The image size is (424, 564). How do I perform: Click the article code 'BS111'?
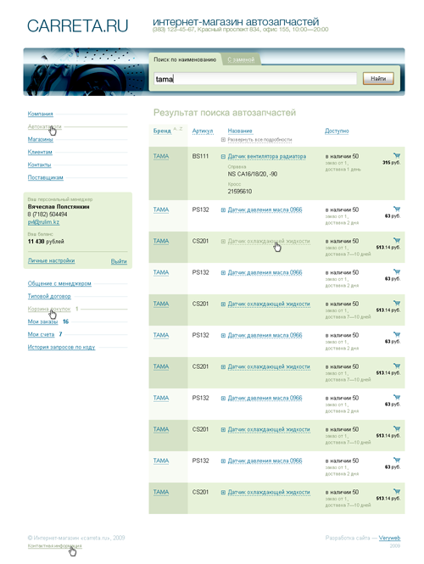[x=200, y=156]
